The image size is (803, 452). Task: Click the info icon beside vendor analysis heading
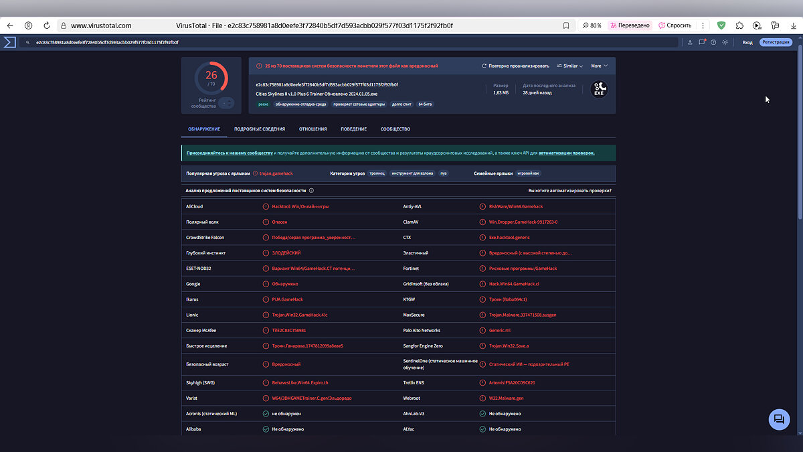coord(311,191)
